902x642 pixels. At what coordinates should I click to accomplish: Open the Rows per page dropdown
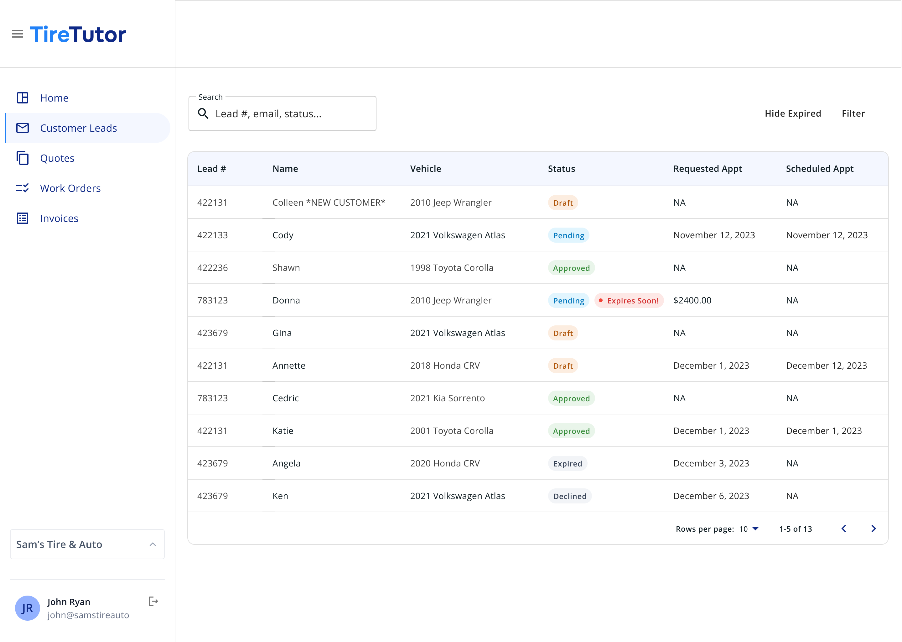click(749, 529)
